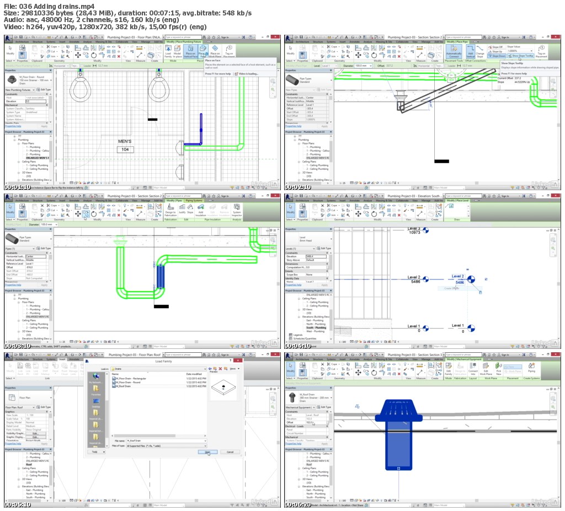Click Design to Fabrication in 00:03:10 frame
565x511 pixels.
click(170, 210)
